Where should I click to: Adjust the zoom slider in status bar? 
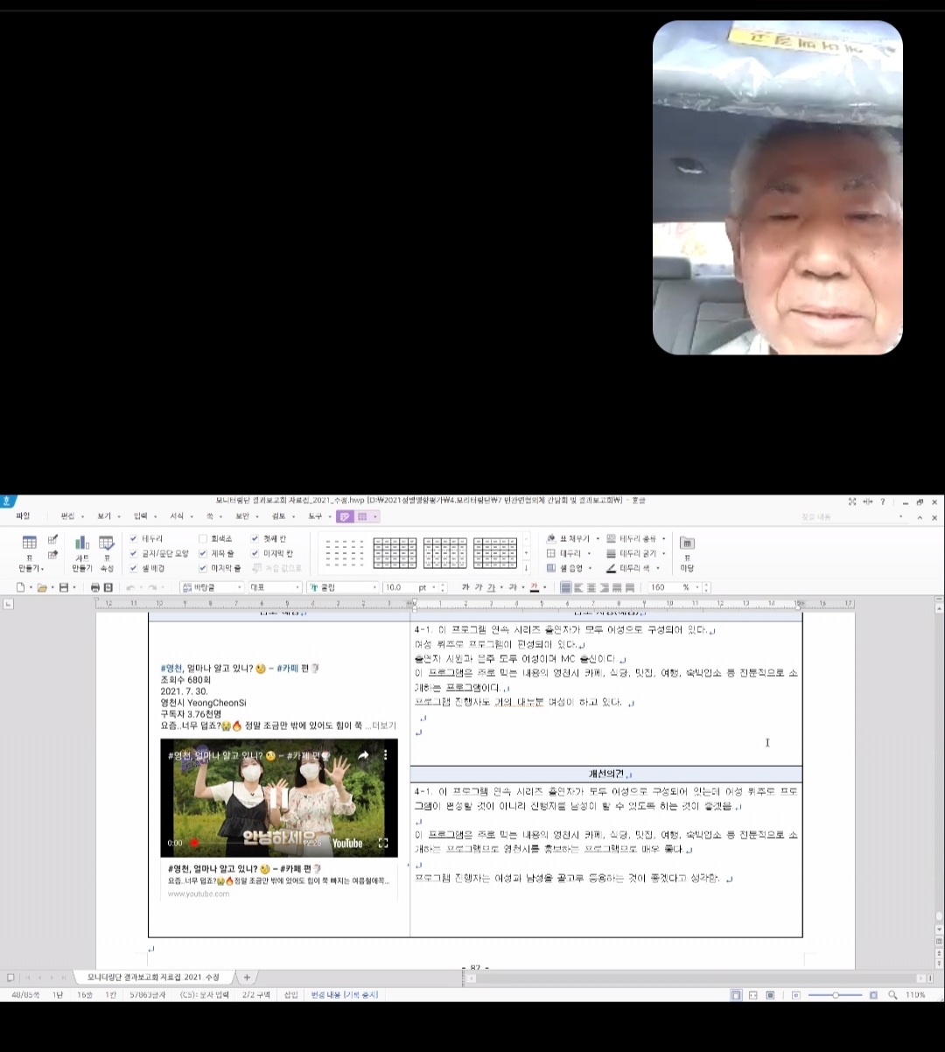[836, 995]
